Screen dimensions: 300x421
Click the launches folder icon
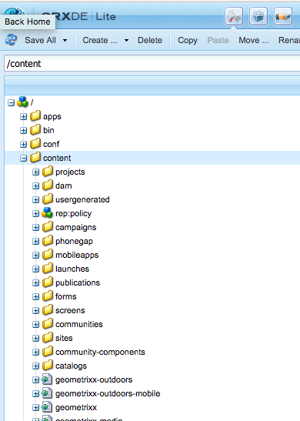click(x=48, y=269)
